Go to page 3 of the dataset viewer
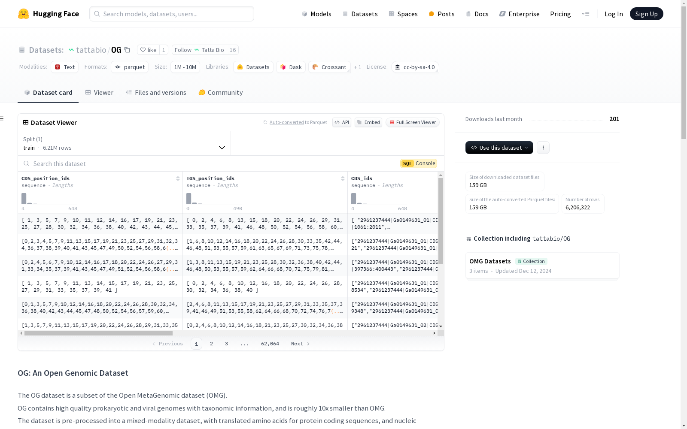Viewport: 687px width, 429px height. tap(226, 344)
